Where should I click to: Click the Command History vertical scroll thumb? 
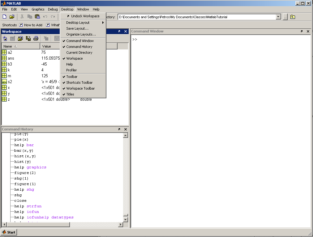coord(126,215)
